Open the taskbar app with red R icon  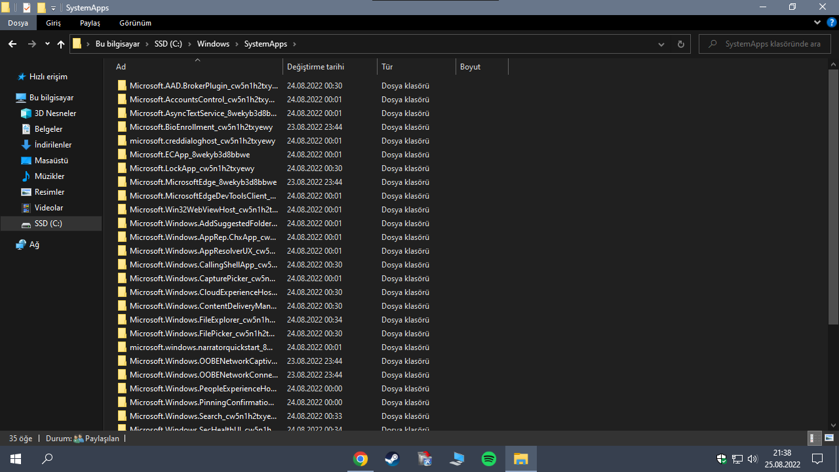(x=425, y=459)
